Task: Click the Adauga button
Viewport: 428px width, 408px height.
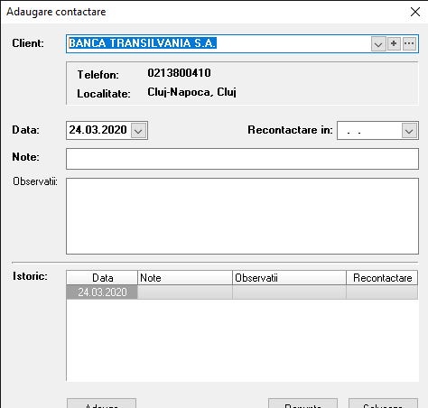Action: [x=101, y=403]
